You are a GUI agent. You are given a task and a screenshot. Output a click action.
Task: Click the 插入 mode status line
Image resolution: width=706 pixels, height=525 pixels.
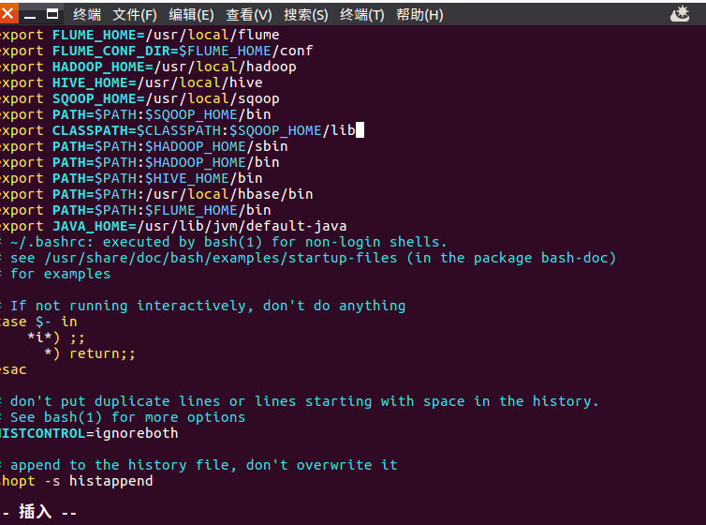[42, 512]
